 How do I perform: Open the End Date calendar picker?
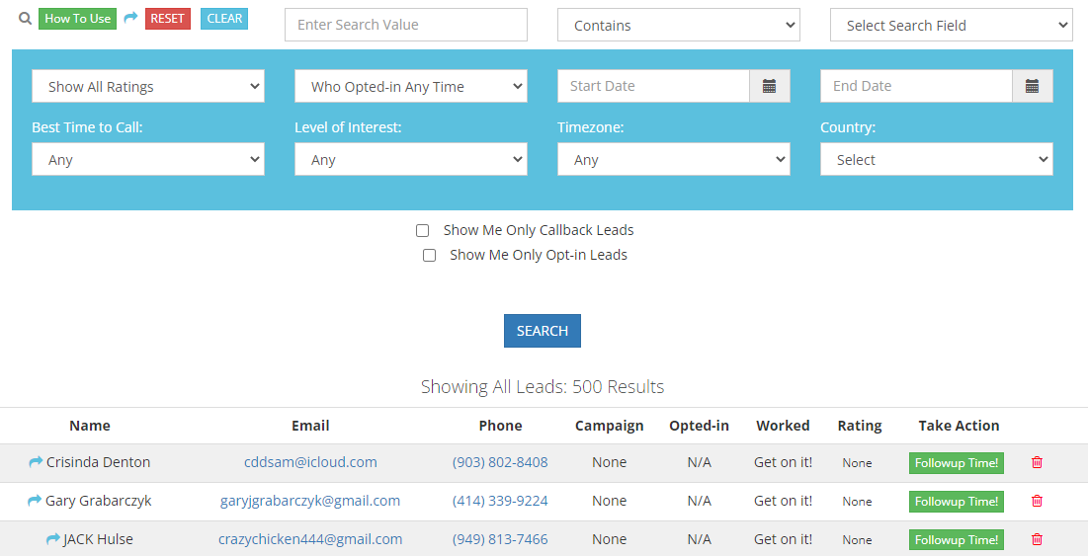point(1032,86)
